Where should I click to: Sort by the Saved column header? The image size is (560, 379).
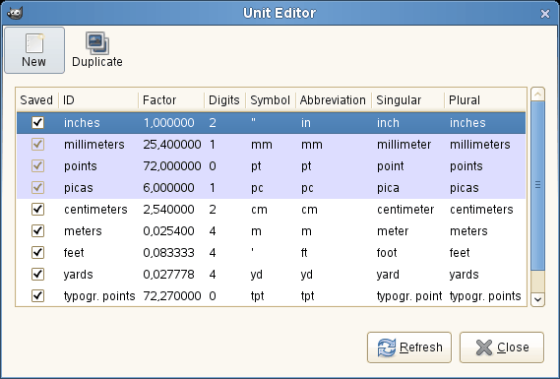point(37,100)
